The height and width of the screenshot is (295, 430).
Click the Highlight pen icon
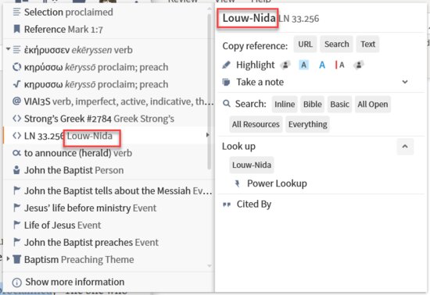point(226,65)
